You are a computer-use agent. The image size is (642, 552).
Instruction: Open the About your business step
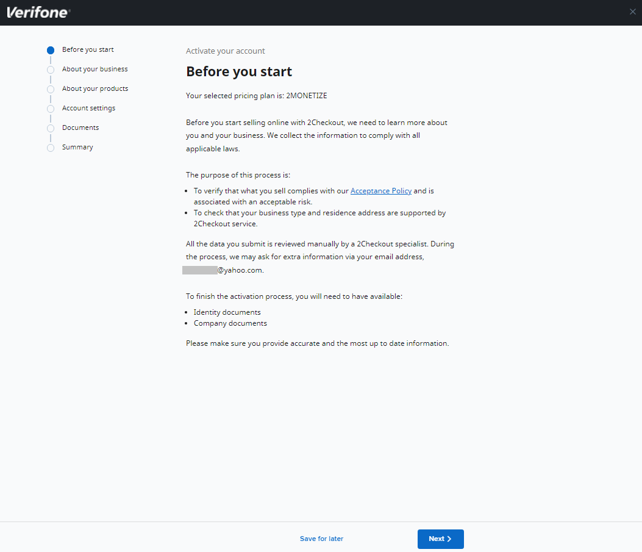pyautogui.click(x=95, y=69)
